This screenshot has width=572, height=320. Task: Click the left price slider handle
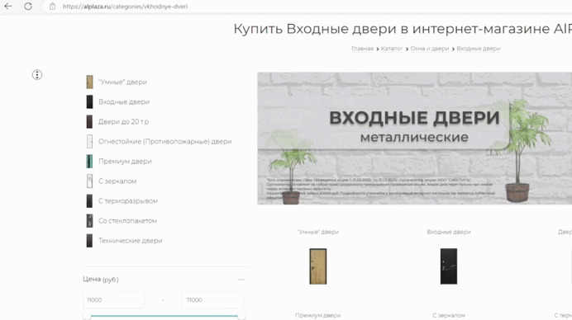87,316
